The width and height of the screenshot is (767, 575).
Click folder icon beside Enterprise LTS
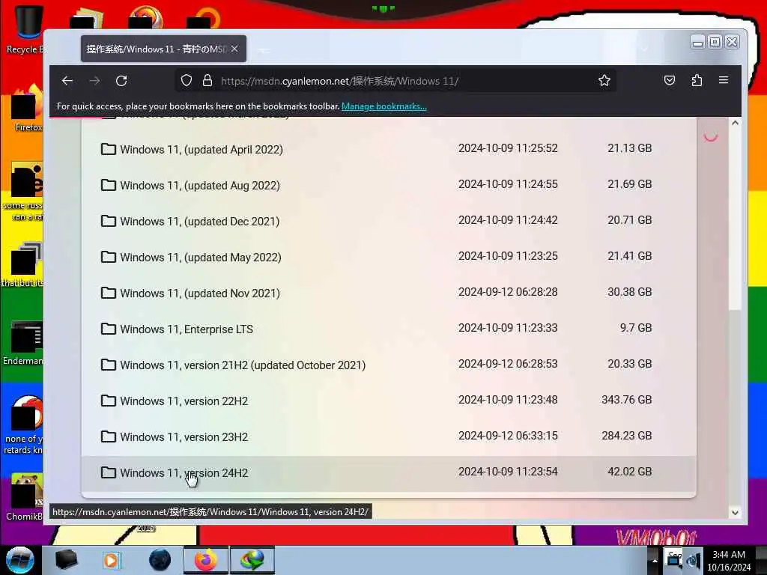(x=108, y=329)
